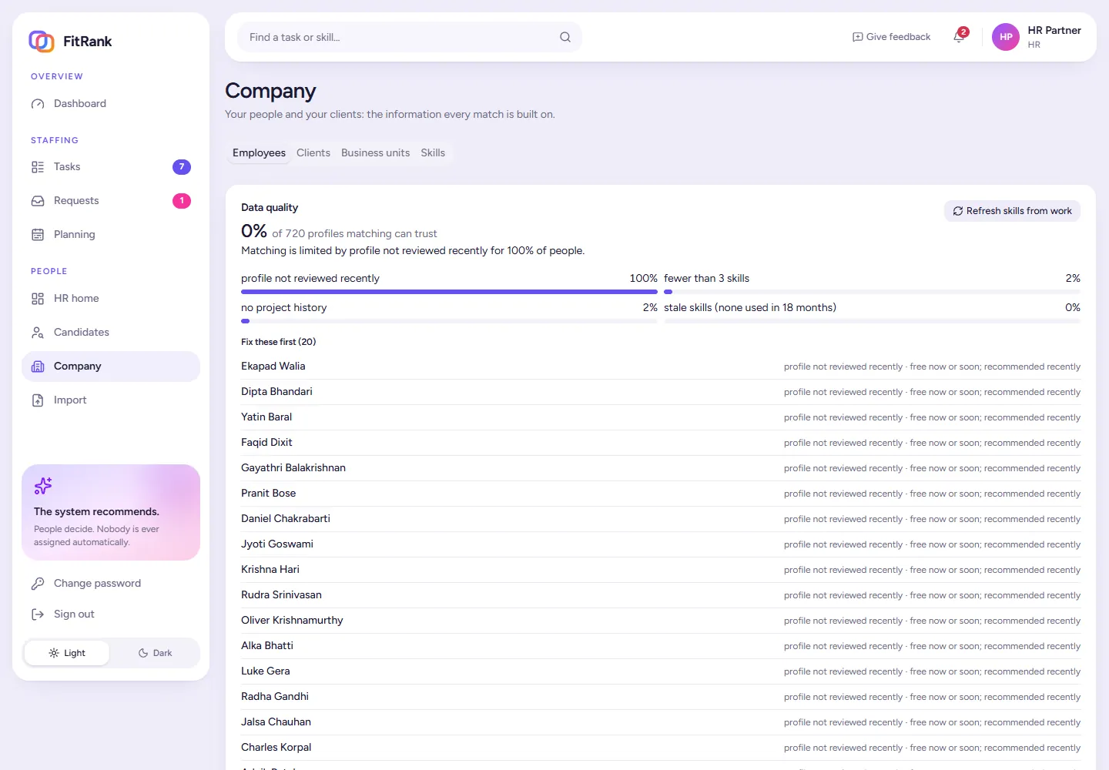Click the refresh arrows icon
This screenshot has width=1109, height=770.
[958, 211]
